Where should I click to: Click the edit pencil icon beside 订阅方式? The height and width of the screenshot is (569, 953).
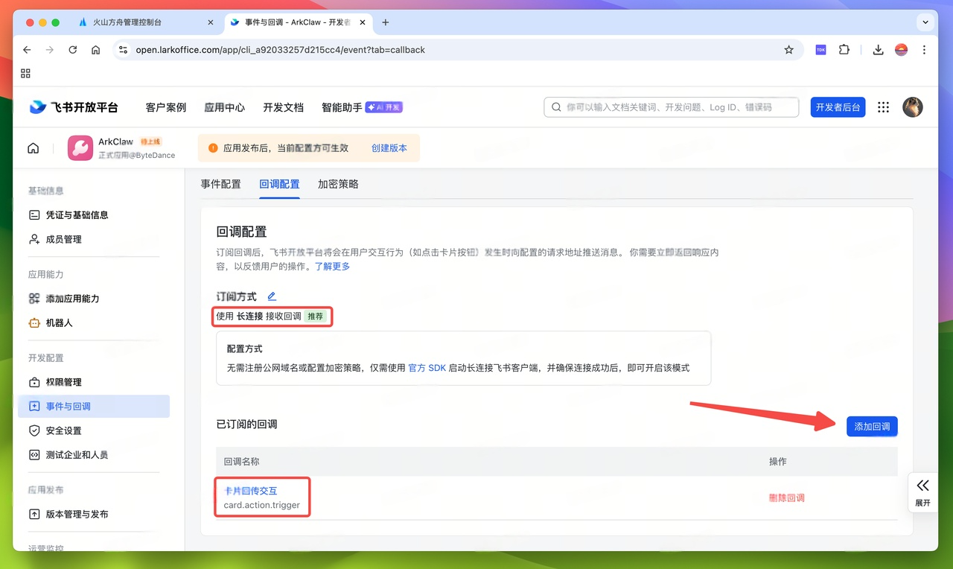point(271,296)
